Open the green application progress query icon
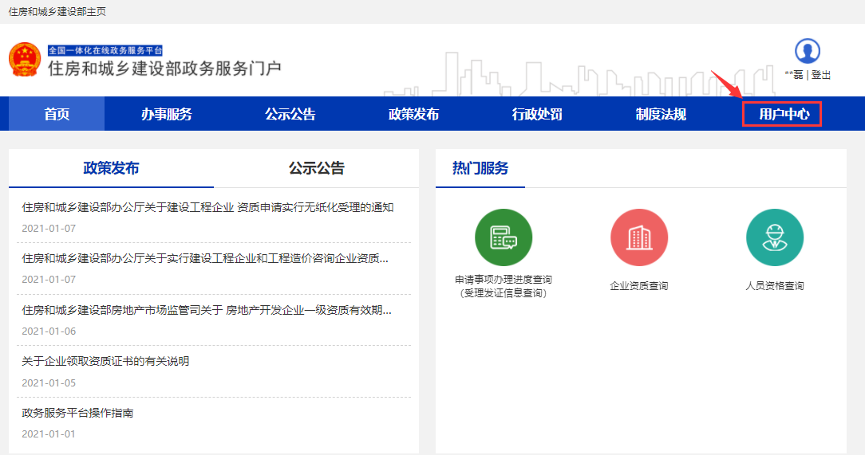This screenshot has height=455, width=865. [x=503, y=237]
